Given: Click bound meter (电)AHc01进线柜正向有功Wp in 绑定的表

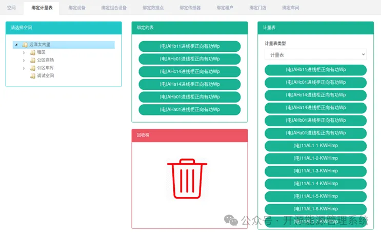Looking at the screenshot, I should (190, 59).
